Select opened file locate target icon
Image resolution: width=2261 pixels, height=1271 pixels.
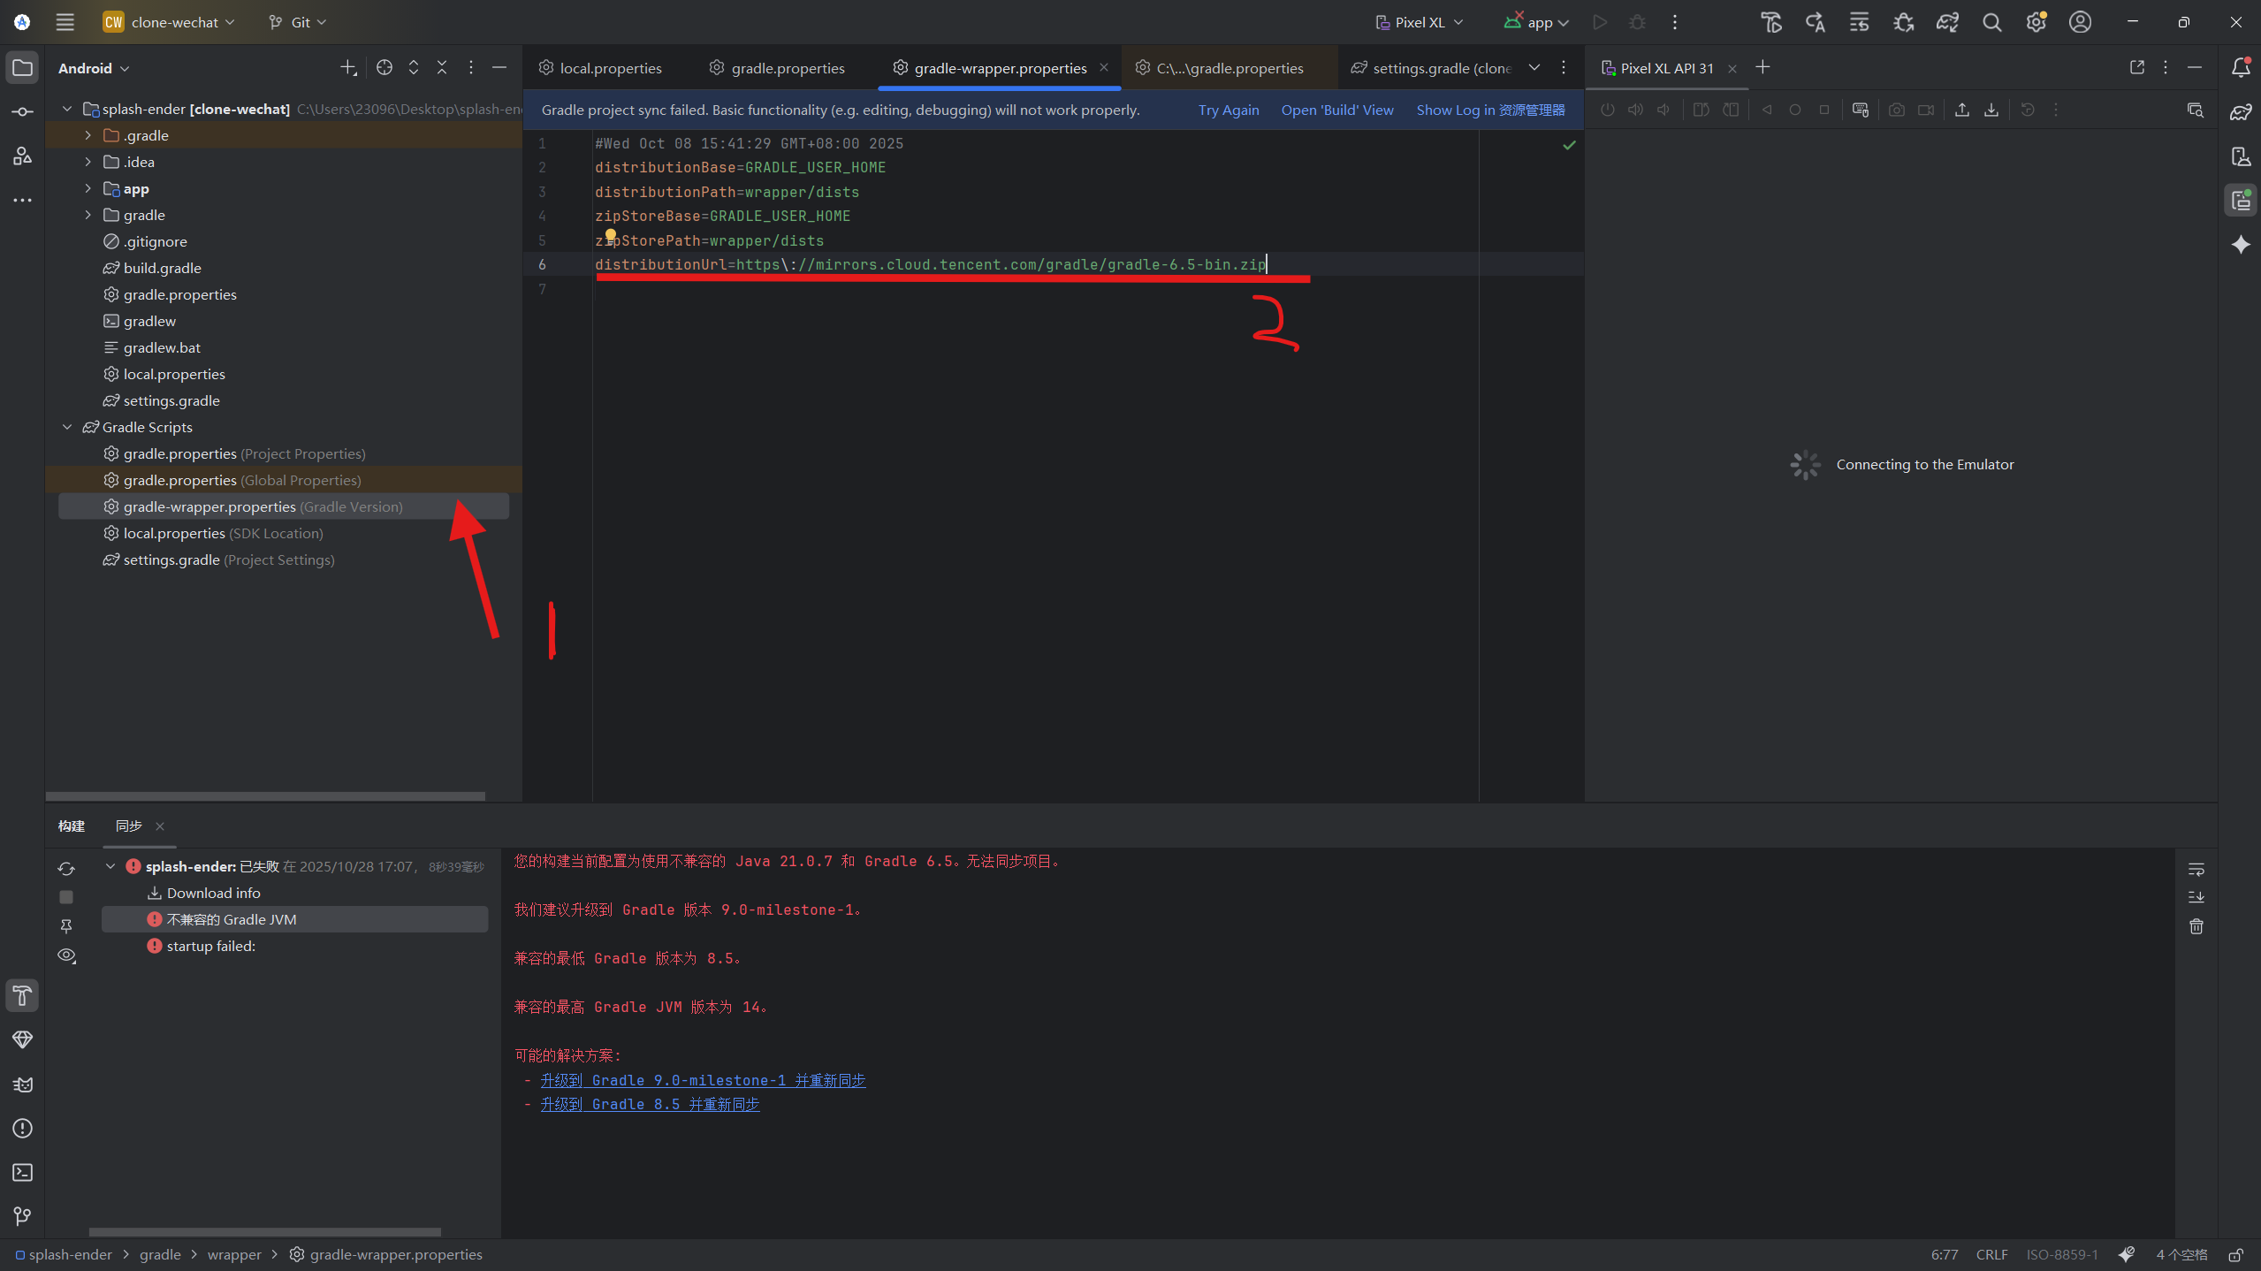coord(384,67)
